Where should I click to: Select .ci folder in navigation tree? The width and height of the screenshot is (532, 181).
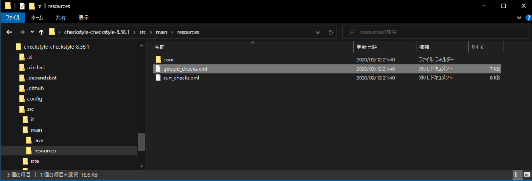[30, 57]
